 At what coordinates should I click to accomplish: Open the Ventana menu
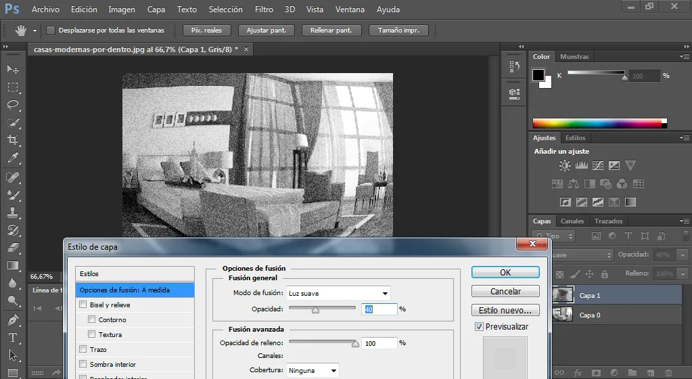[x=350, y=9]
